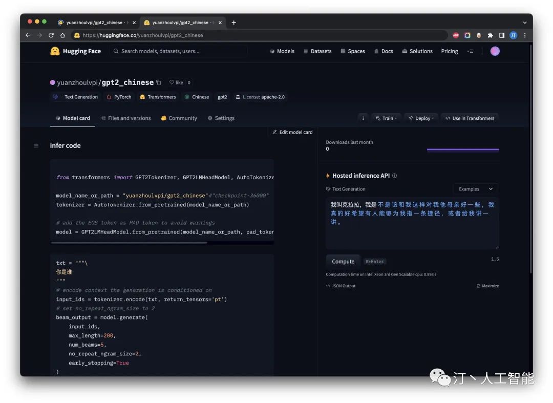Click into the text generation input area
553x403 pixels.
click(412, 223)
